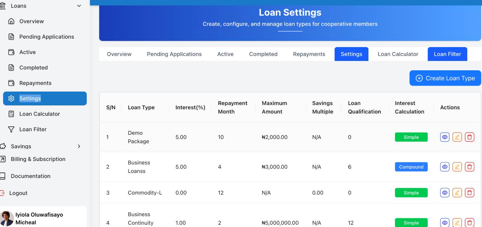This screenshot has width=482, height=227.
Task: Click the Repayments wallet icon in sidebar
Action: 11,83
